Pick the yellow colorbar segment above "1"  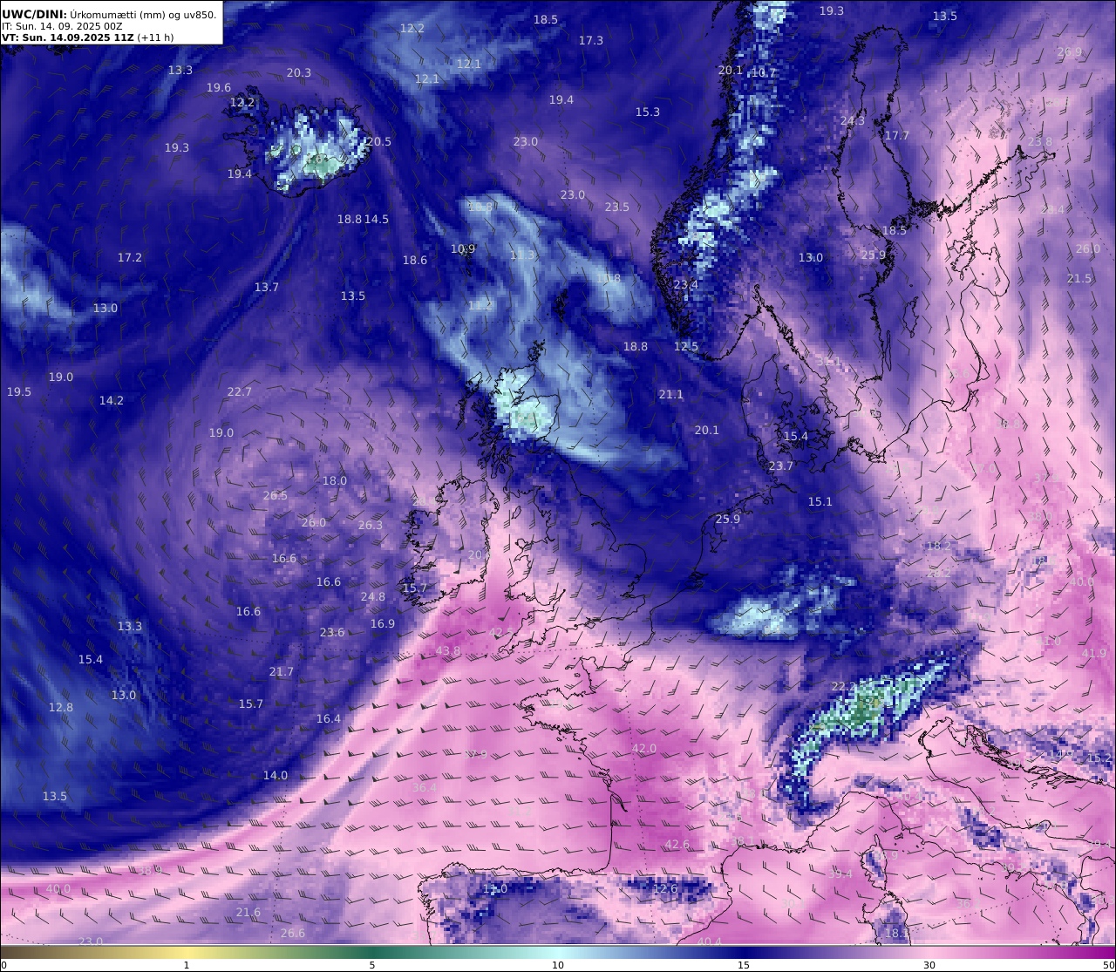(187, 952)
